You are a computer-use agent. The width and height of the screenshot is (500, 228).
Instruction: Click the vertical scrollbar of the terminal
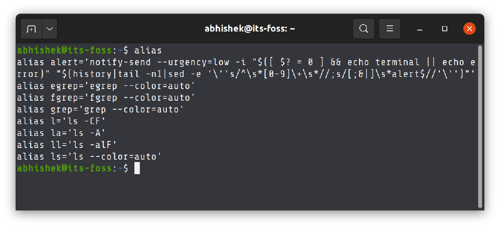coord(480,127)
